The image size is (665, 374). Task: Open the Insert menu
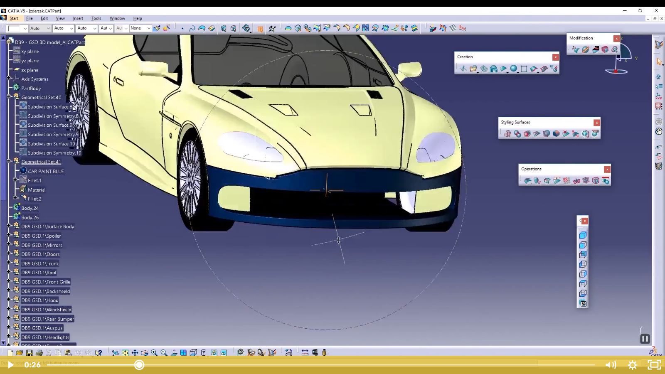tap(78, 18)
